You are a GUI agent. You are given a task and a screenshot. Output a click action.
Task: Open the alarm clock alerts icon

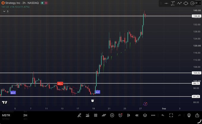(x=120, y=115)
